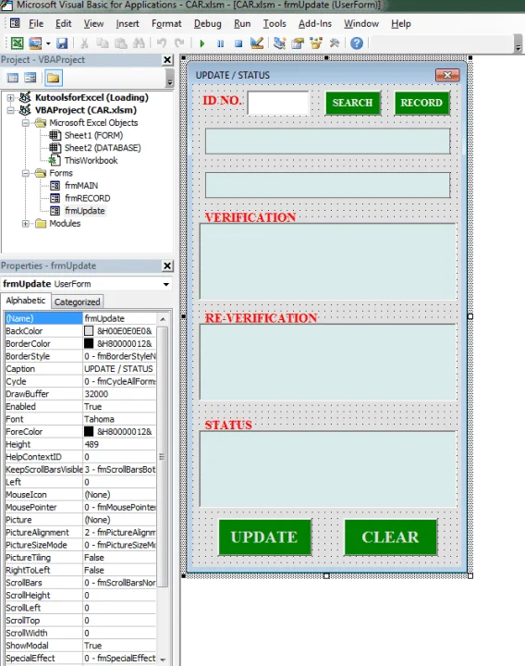This screenshot has height=666, width=525.
Task: Click the Redo arrow icon
Action: click(179, 43)
